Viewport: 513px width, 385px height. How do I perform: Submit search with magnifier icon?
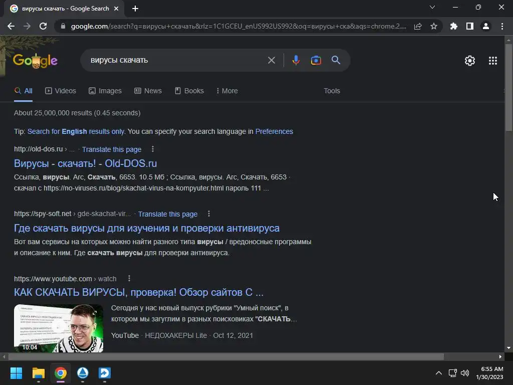pyautogui.click(x=336, y=60)
